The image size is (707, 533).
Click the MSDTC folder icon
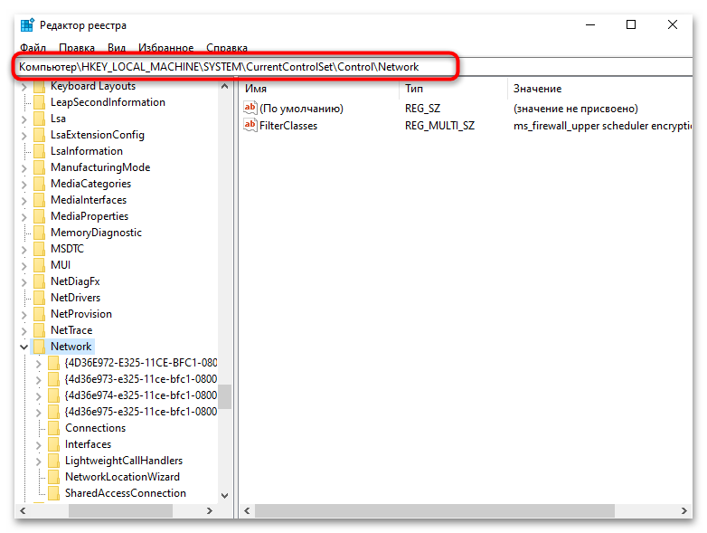pos(40,249)
